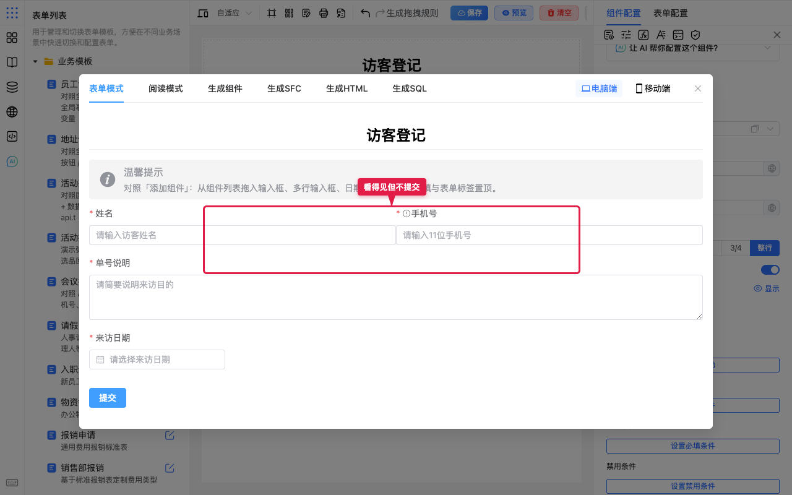Click the device size icon in toolbar
Viewport: 792px width, 495px height.
point(203,13)
